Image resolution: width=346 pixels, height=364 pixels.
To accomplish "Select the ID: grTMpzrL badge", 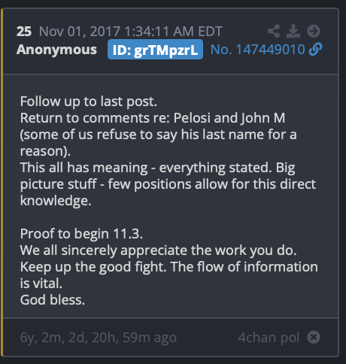I will tap(155, 50).
